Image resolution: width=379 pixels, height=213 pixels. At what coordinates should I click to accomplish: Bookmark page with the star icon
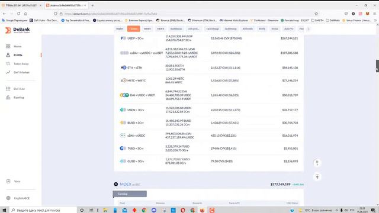tap(316, 14)
